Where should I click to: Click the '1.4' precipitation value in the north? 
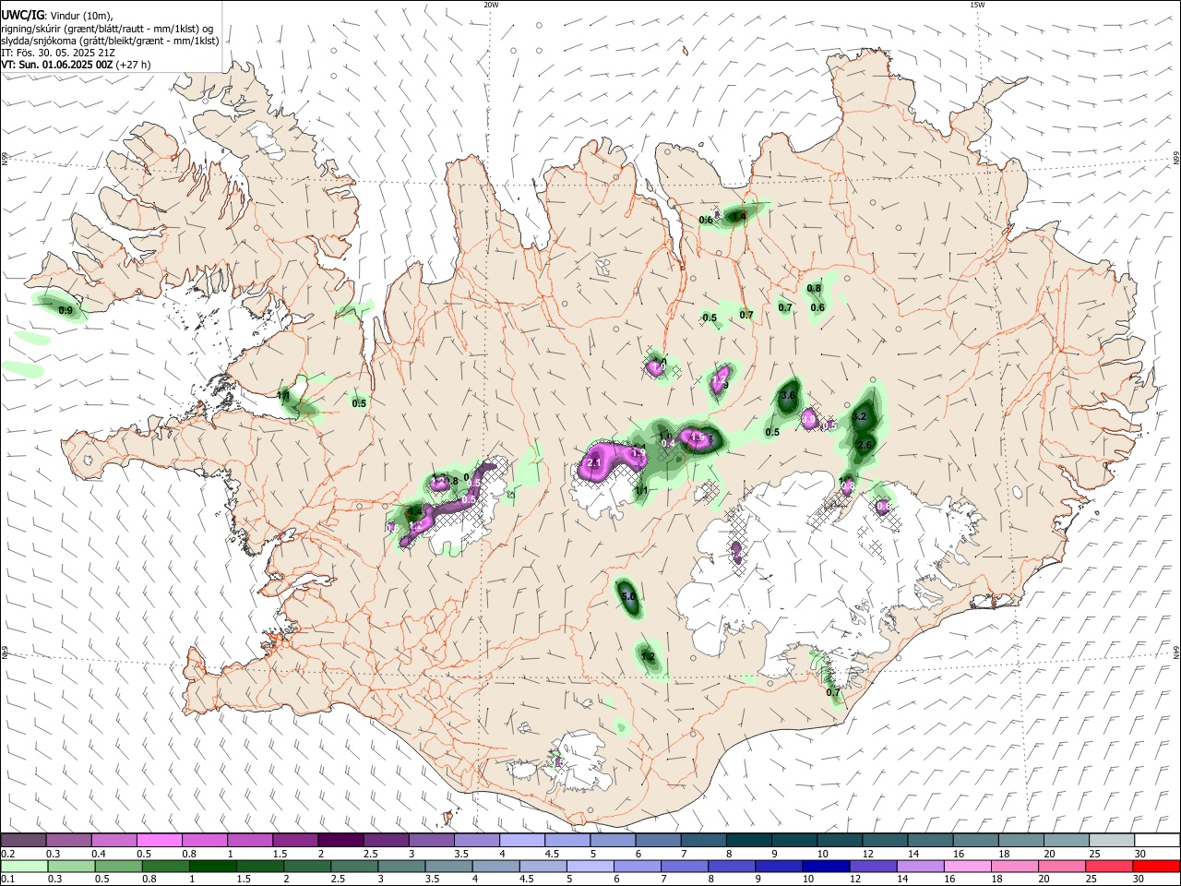click(738, 217)
